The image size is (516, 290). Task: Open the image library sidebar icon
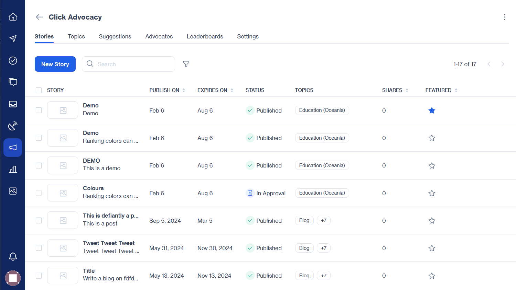(13, 191)
